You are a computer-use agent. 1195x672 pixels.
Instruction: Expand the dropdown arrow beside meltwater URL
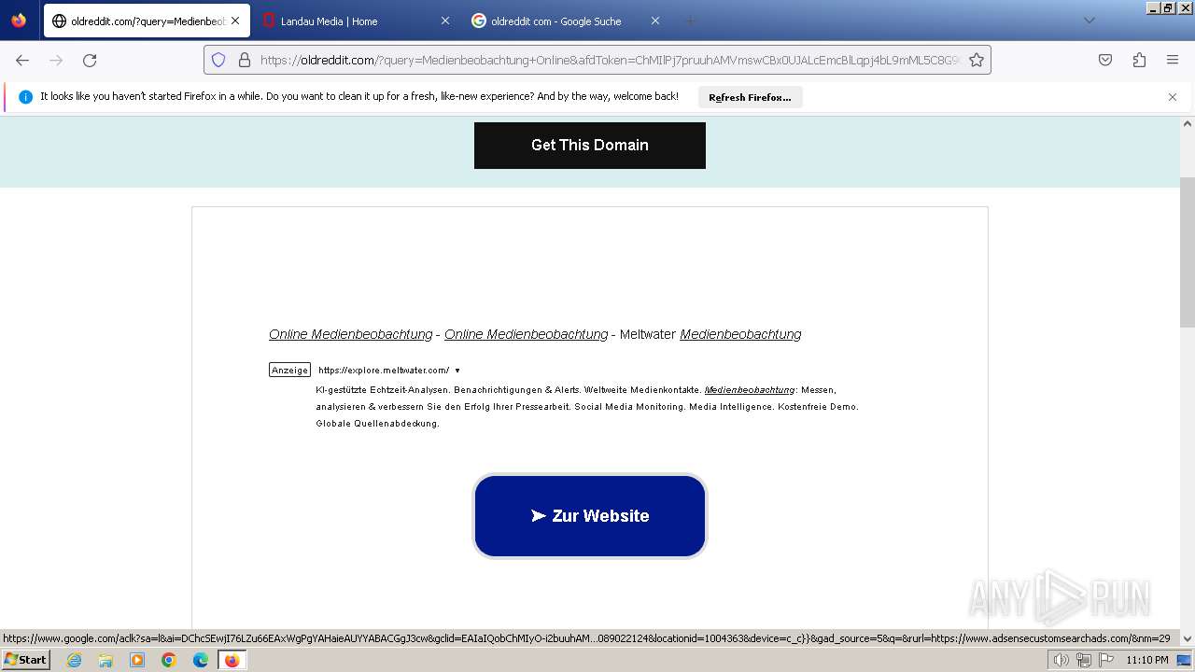[457, 371]
